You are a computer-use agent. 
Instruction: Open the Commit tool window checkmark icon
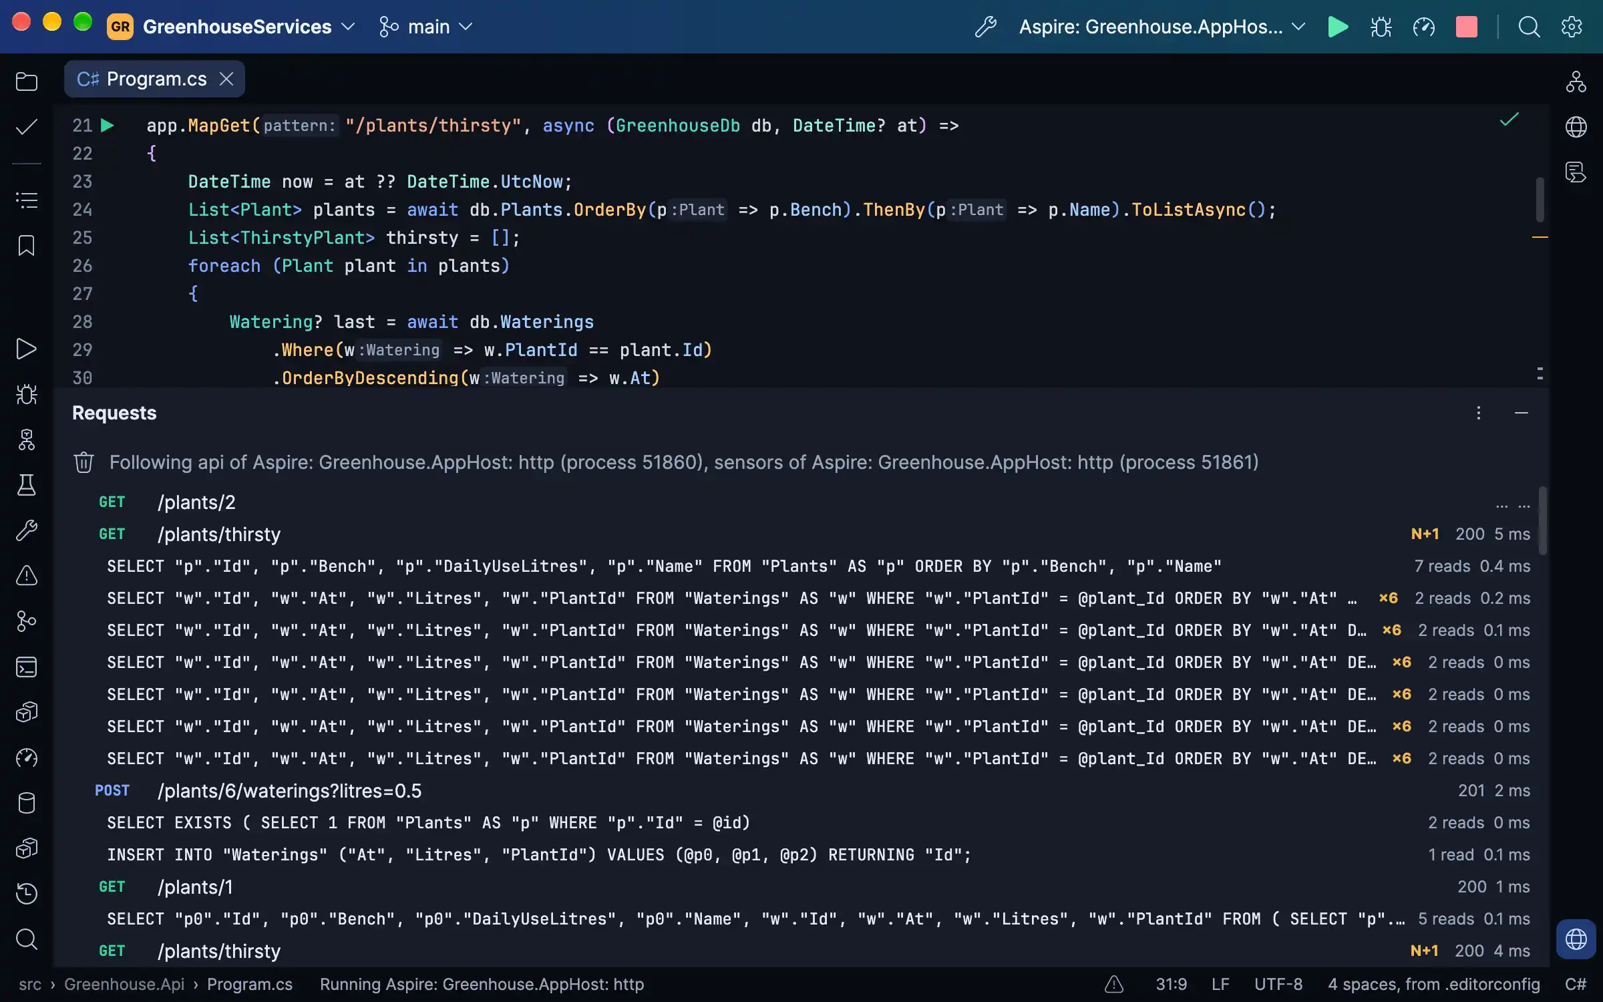tap(27, 127)
